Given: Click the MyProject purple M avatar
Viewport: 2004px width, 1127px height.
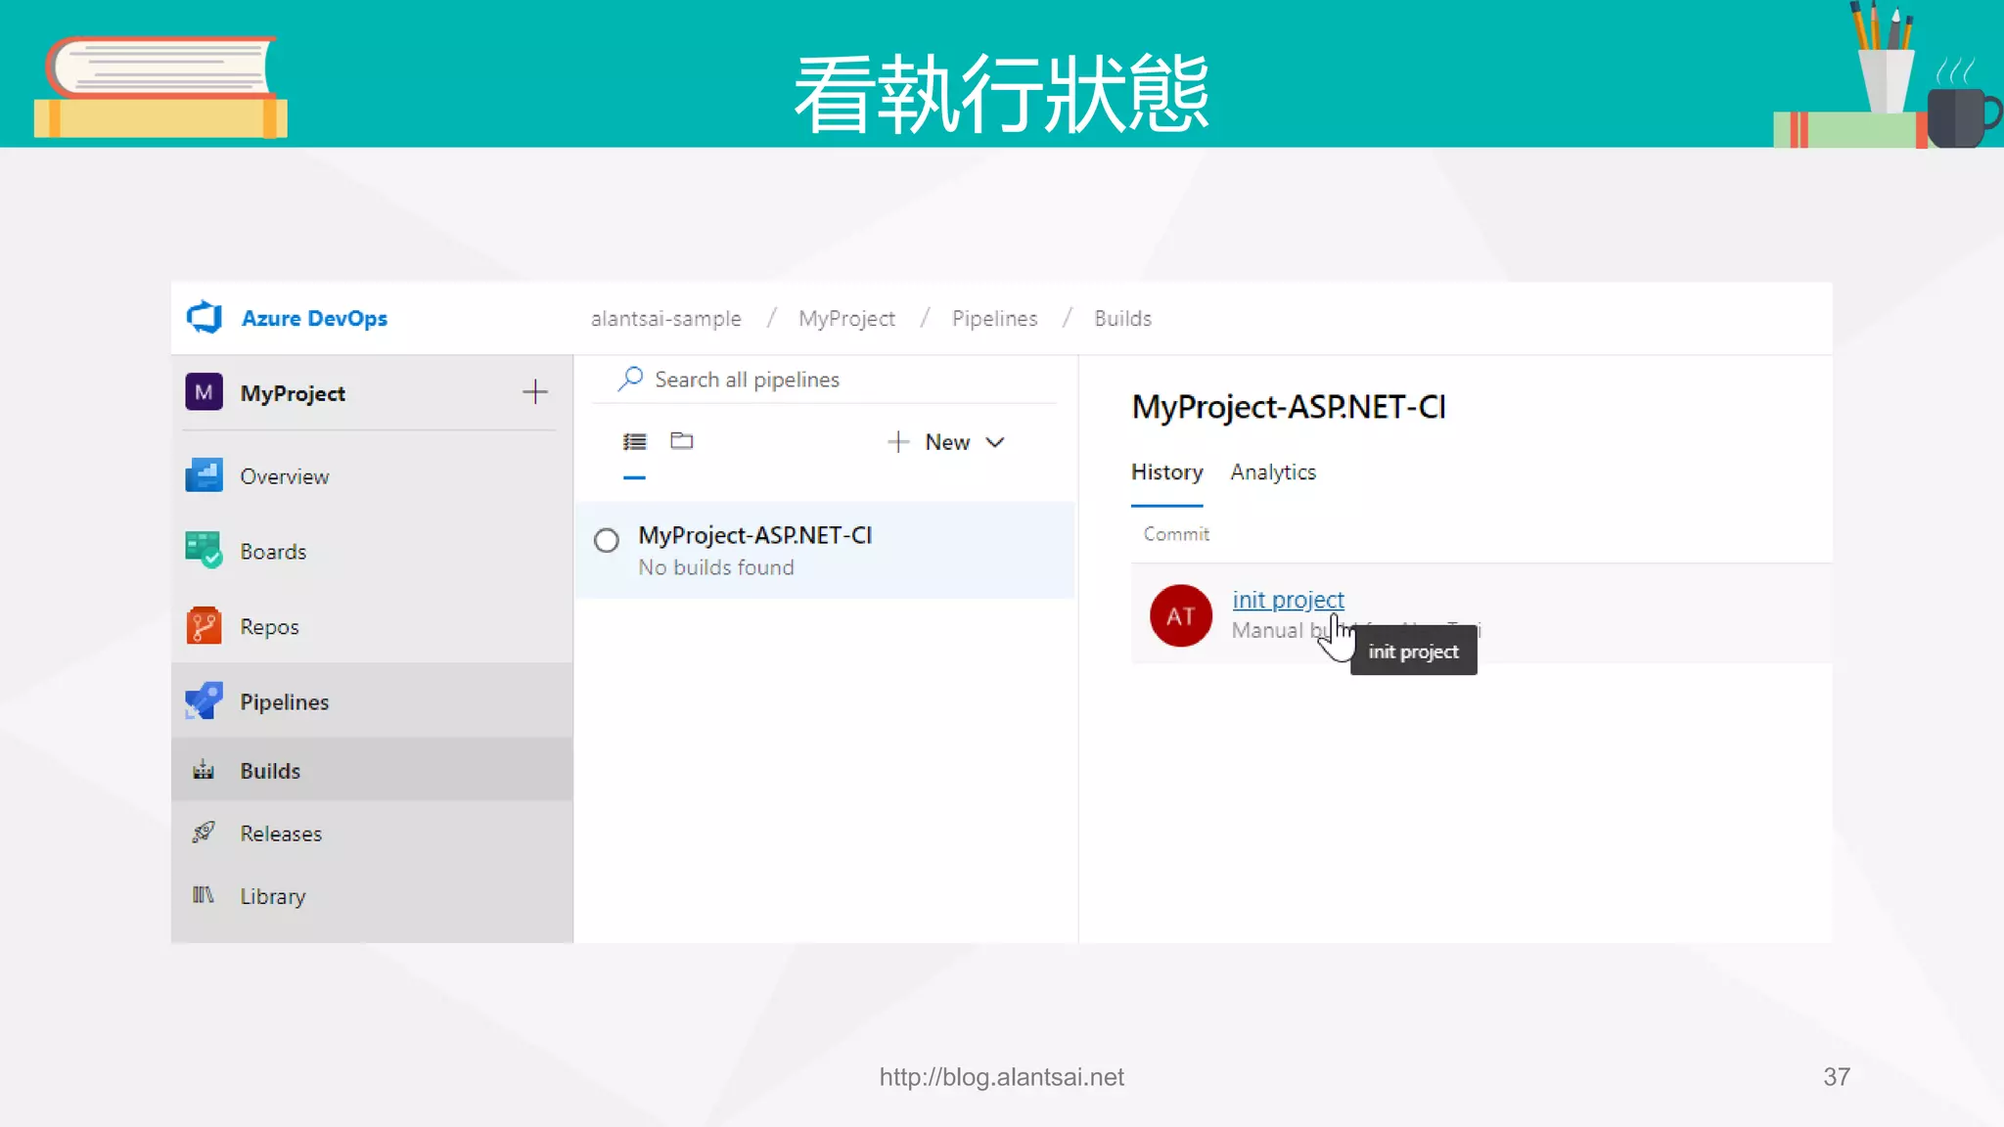Looking at the screenshot, I should pyautogui.click(x=204, y=392).
